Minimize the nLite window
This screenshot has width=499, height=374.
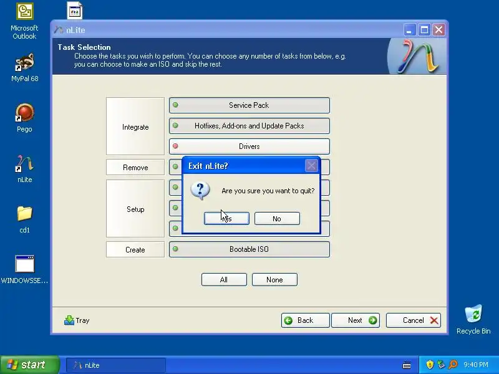[409, 30]
